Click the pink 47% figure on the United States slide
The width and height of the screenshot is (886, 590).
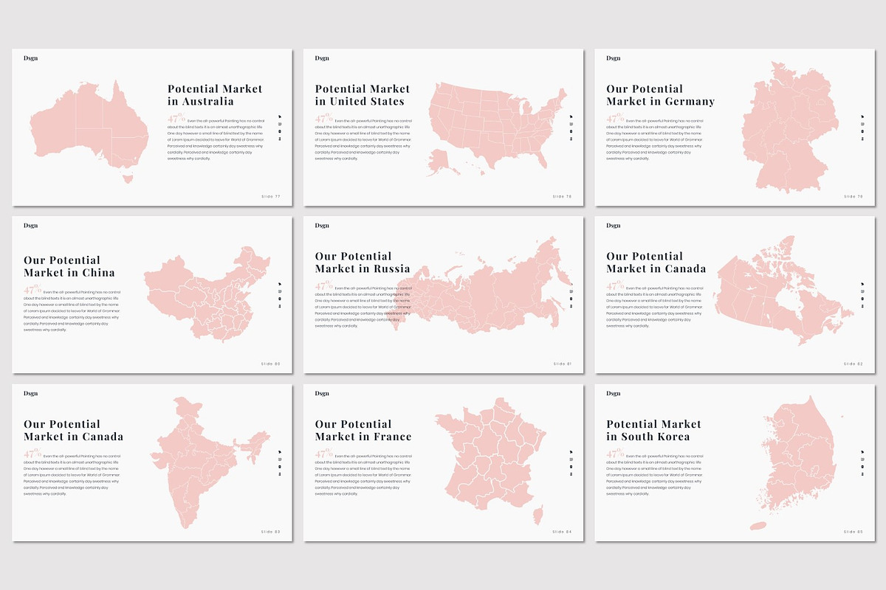[x=323, y=119]
